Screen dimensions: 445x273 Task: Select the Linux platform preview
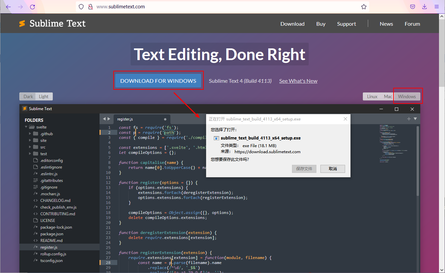click(x=372, y=96)
